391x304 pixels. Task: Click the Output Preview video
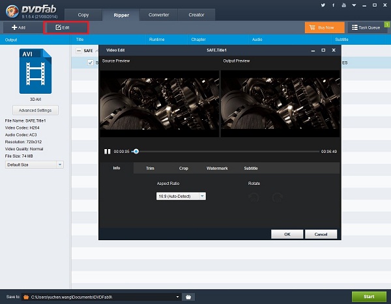(280, 104)
